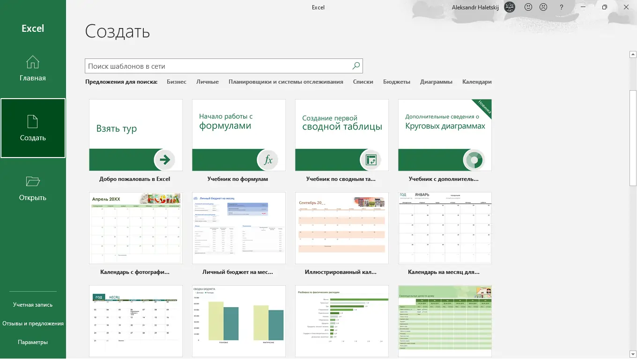Open Параметры in sidebar
The height and width of the screenshot is (359, 637).
pyautogui.click(x=33, y=342)
